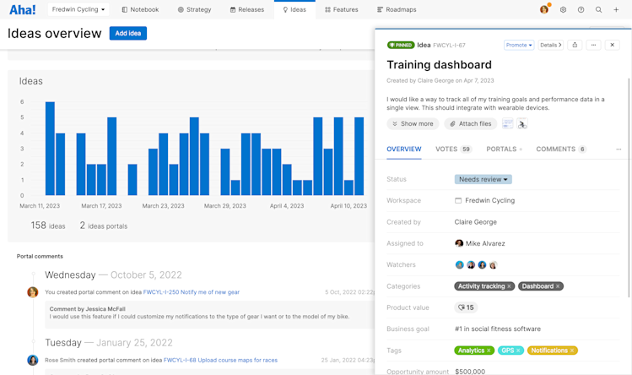Click the avatar beside October 5 comment
The height and width of the screenshot is (375, 632).
tap(33, 292)
